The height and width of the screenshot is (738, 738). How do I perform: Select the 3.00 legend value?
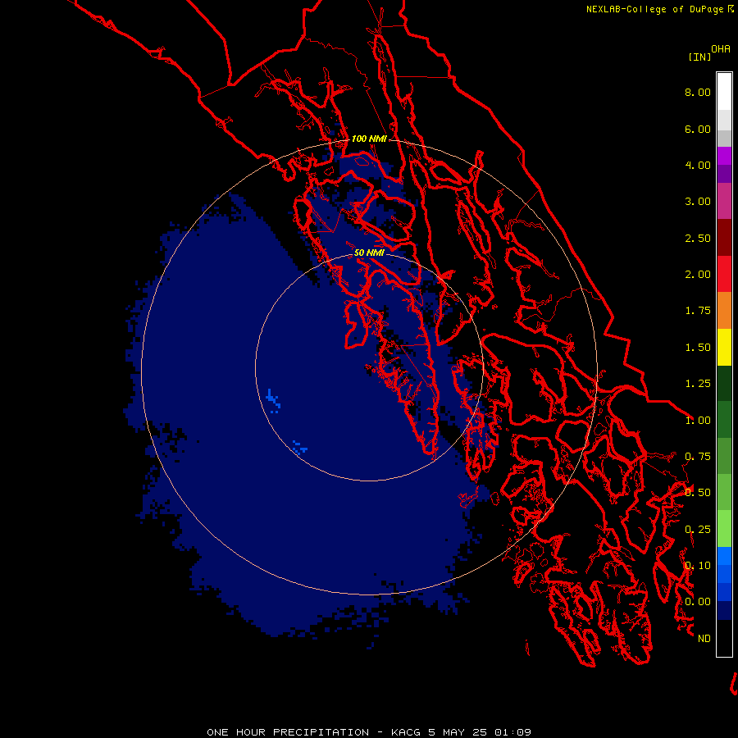tap(698, 202)
